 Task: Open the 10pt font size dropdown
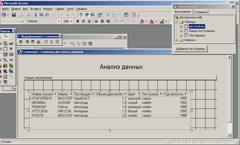click(71, 21)
